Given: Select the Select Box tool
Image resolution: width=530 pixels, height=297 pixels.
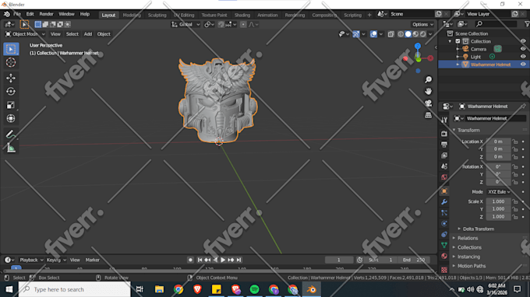Looking at the screenshot, I should click(x=11, y=49).
